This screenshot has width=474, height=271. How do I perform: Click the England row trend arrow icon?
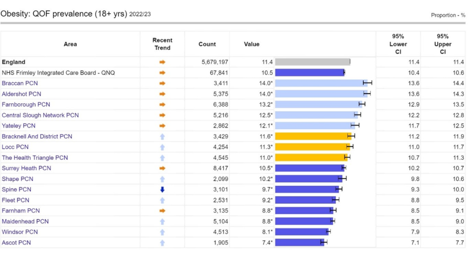pyautogui.click(x=162, y=62)
